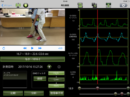Reload video with the circular arrow

[x=4, y=48]
